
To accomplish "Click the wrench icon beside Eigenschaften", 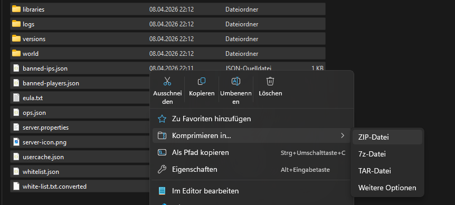I will pos(162,169).
